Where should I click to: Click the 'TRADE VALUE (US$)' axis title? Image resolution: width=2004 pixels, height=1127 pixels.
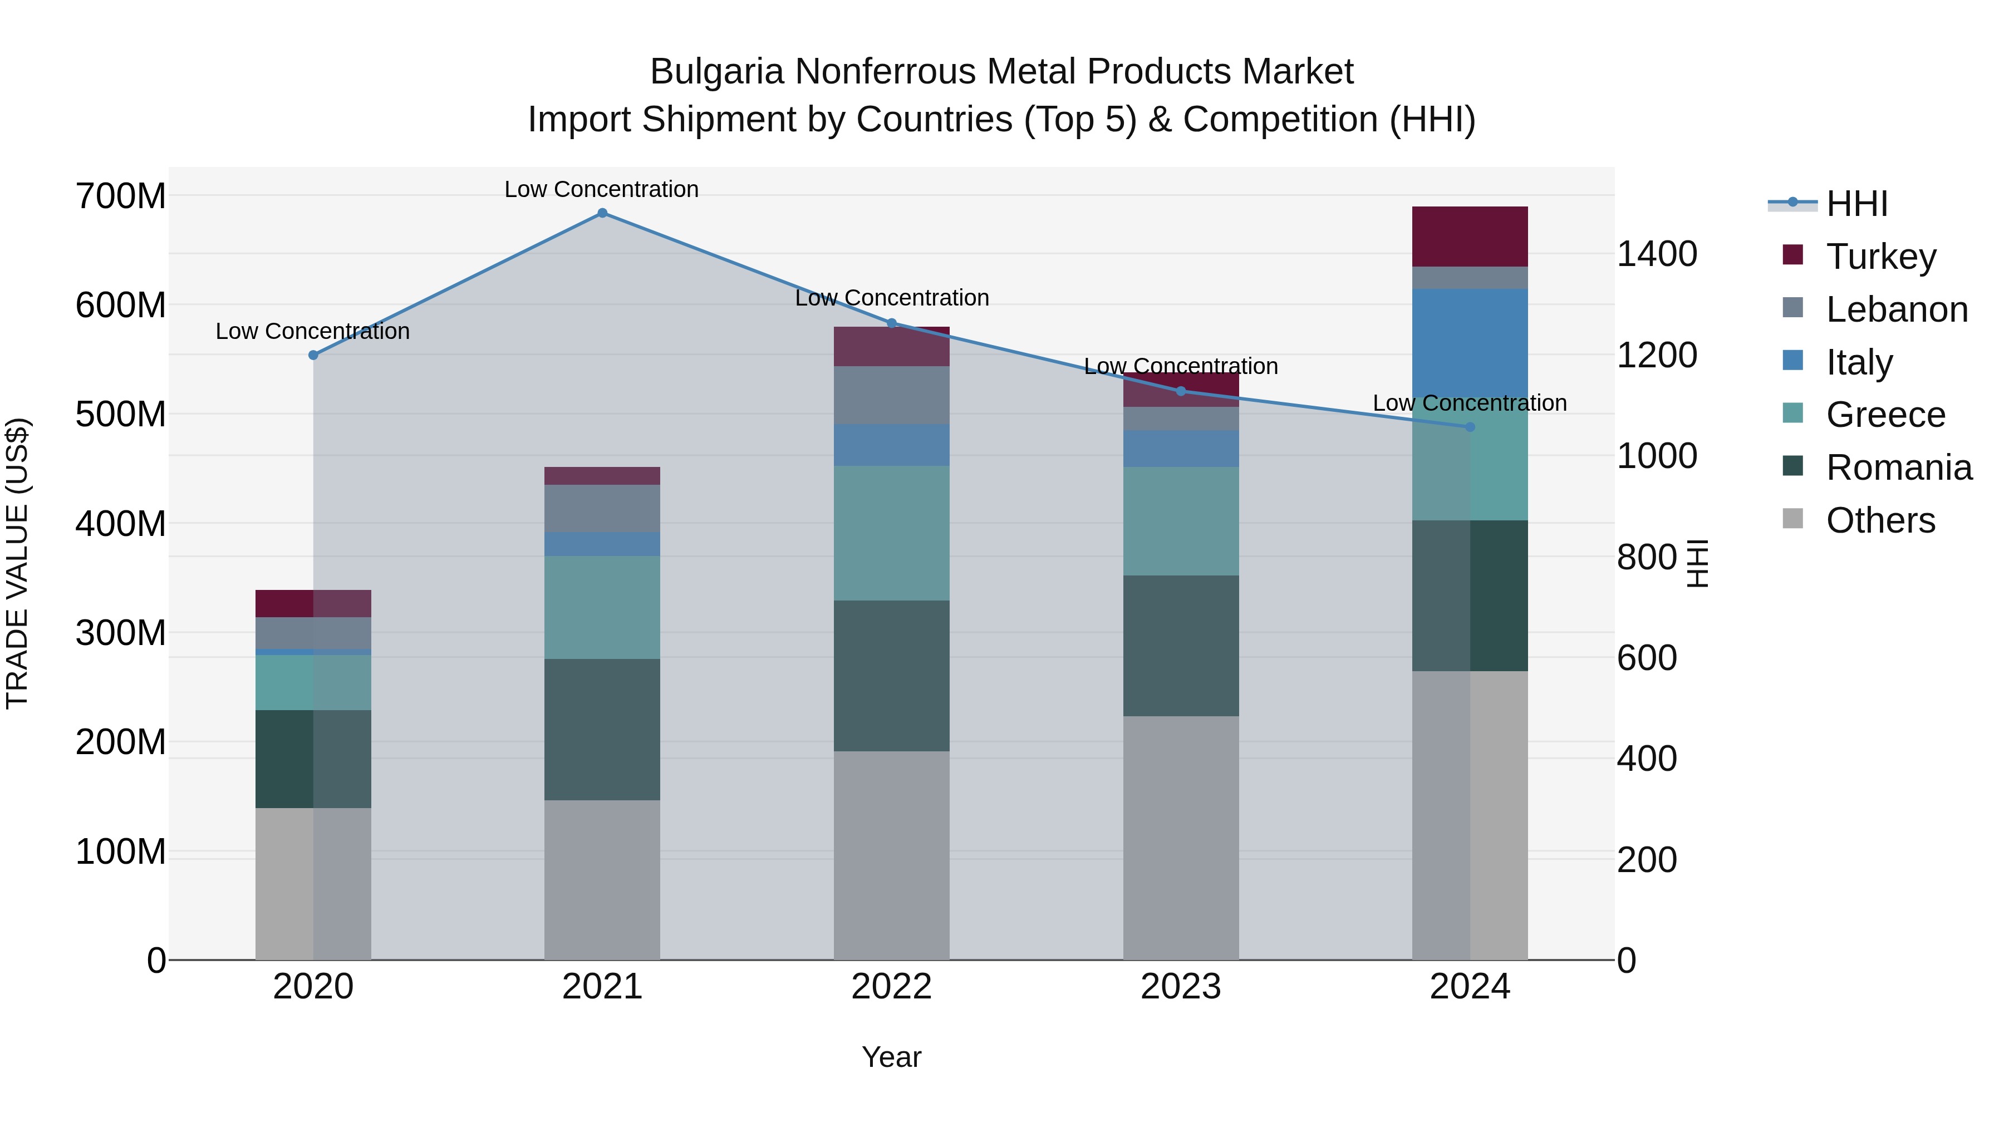point(17,563)
